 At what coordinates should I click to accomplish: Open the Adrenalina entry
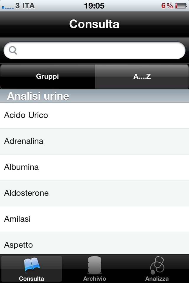tap(94, 141)
